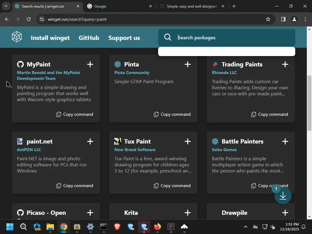Add Pinta package with plus icon
Viewport: 312px width, 234px height.
pyautogui.click(x=188, y=64)
